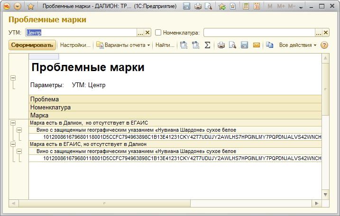Click the УТМ input field
The height and width of the screenshot is (216, 340).
click(x=81, y=33)
